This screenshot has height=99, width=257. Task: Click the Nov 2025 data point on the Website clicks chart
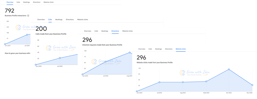click(x=252, y=85)
